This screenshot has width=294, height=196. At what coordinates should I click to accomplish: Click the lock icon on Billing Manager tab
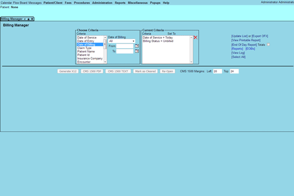coord(28,19)
